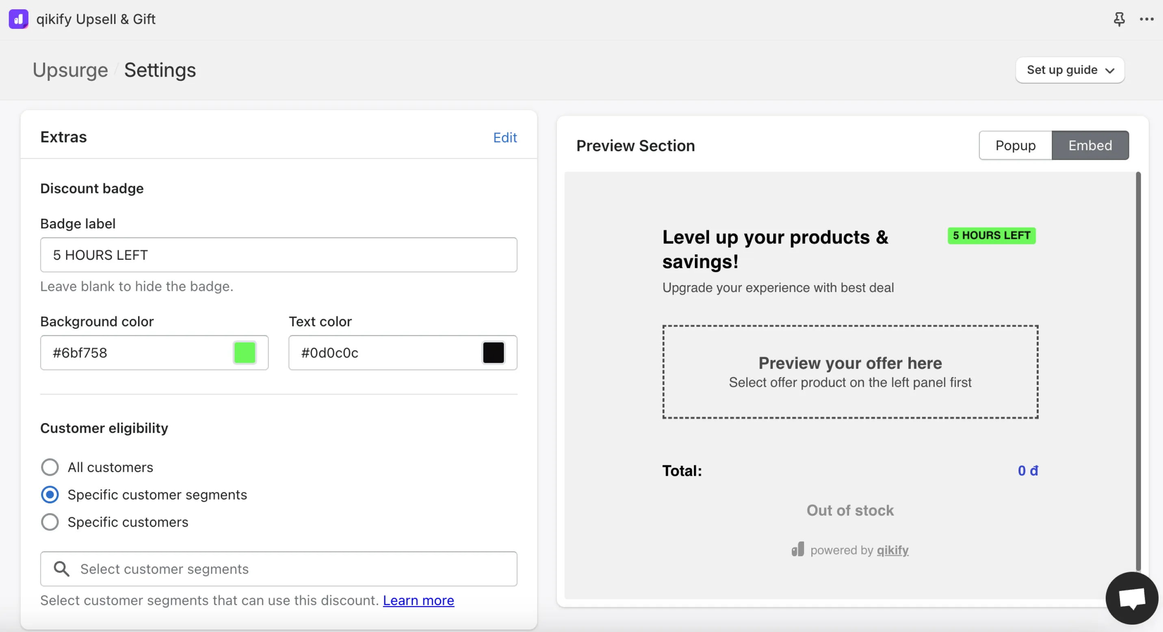Image resolution: width=1163 pixels, height=632 pixels.
Task: Click the Settings breadcrumb title
Action: 160,70
